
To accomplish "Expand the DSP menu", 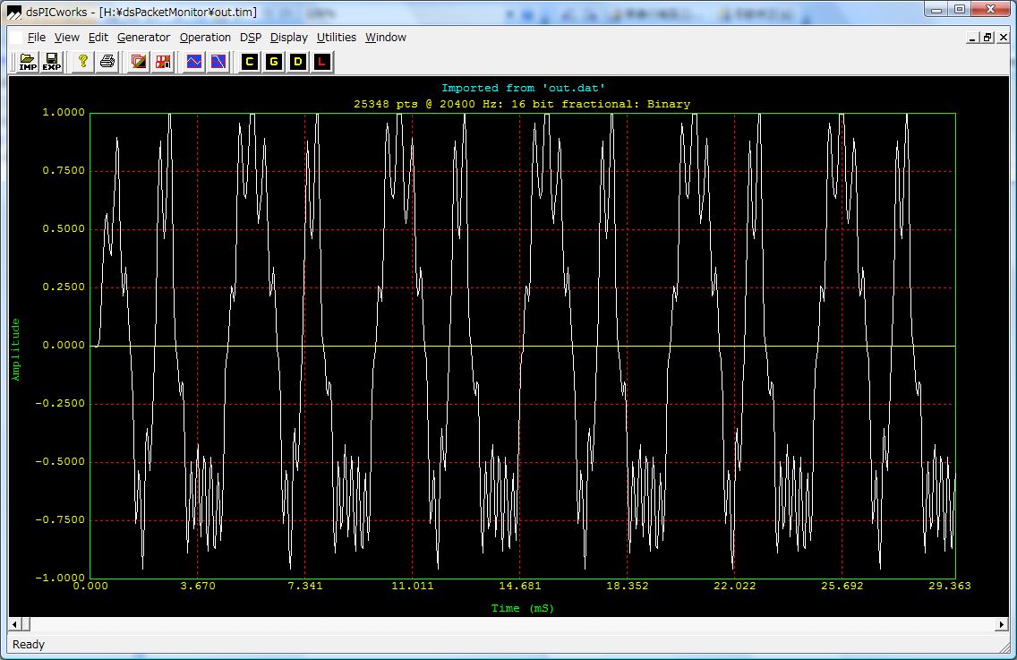I will (250, 38).
